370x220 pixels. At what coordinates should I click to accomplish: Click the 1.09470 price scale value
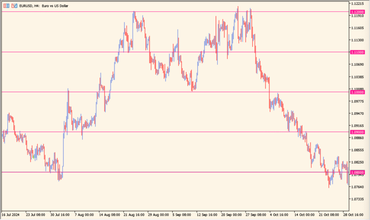(357, 114)
